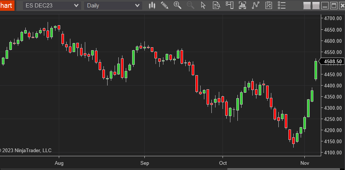Select the cursor pointer tool
The height and width of the screenshot is (170, 345).
pyautogui.click(x=203, y=5)
